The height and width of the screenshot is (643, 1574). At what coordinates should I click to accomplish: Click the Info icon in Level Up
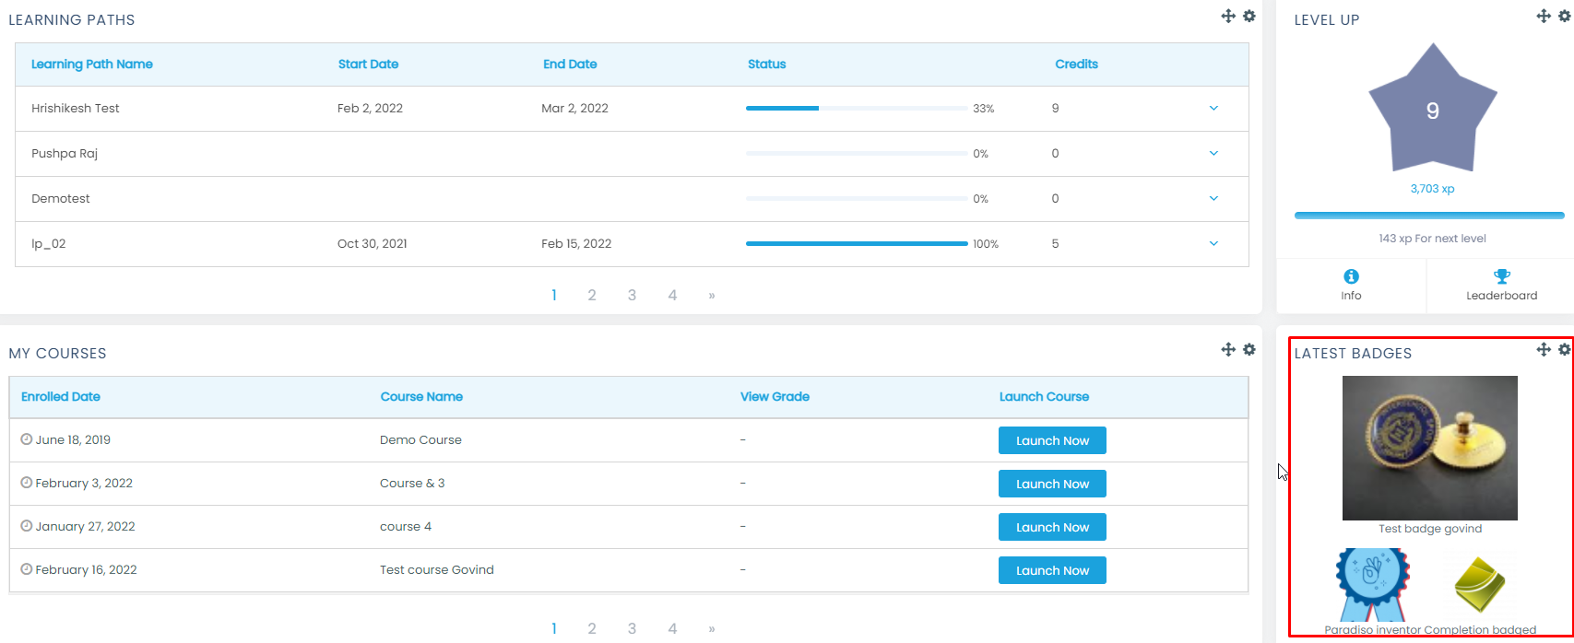(x=1351, y=276)
